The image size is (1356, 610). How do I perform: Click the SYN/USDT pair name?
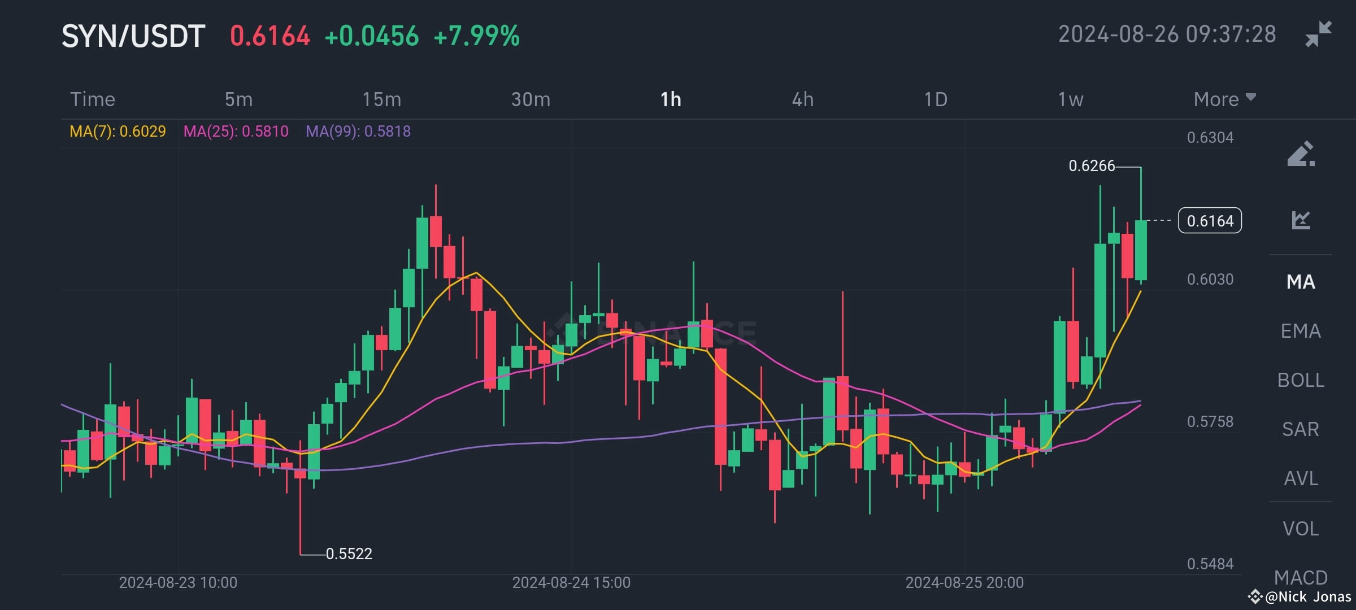(134, 35)
